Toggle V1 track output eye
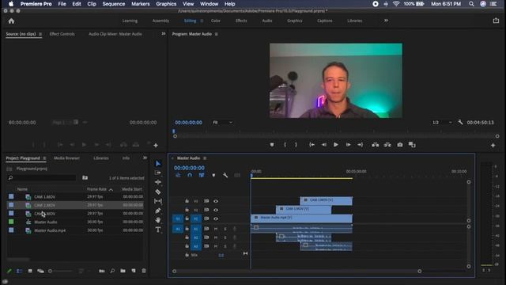Screen dimensions: 506x285 [x=216, y=218]
